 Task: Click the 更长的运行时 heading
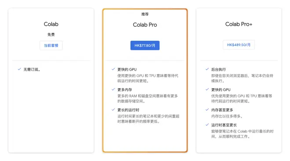[x=128, y=110]
